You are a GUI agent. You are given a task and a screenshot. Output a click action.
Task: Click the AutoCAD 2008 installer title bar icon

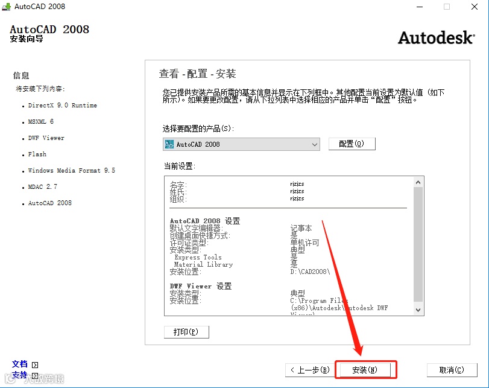[6, 7]
